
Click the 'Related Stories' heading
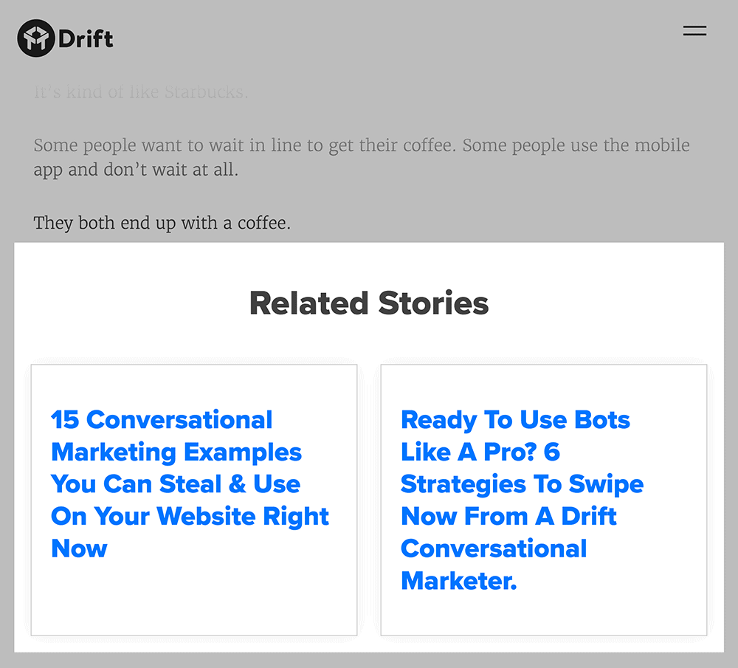coord(369,303)
